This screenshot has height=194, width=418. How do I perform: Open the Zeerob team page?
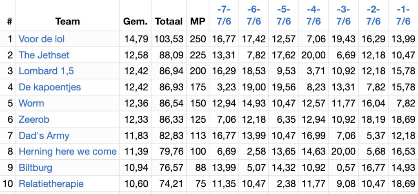[x=34, y=119]
